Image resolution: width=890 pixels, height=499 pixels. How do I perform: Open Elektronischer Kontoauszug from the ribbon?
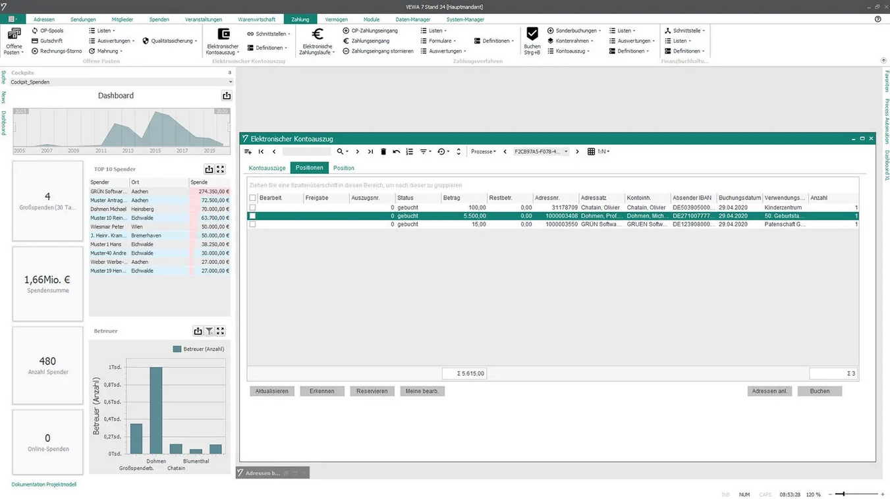click(x=223, y=41)
